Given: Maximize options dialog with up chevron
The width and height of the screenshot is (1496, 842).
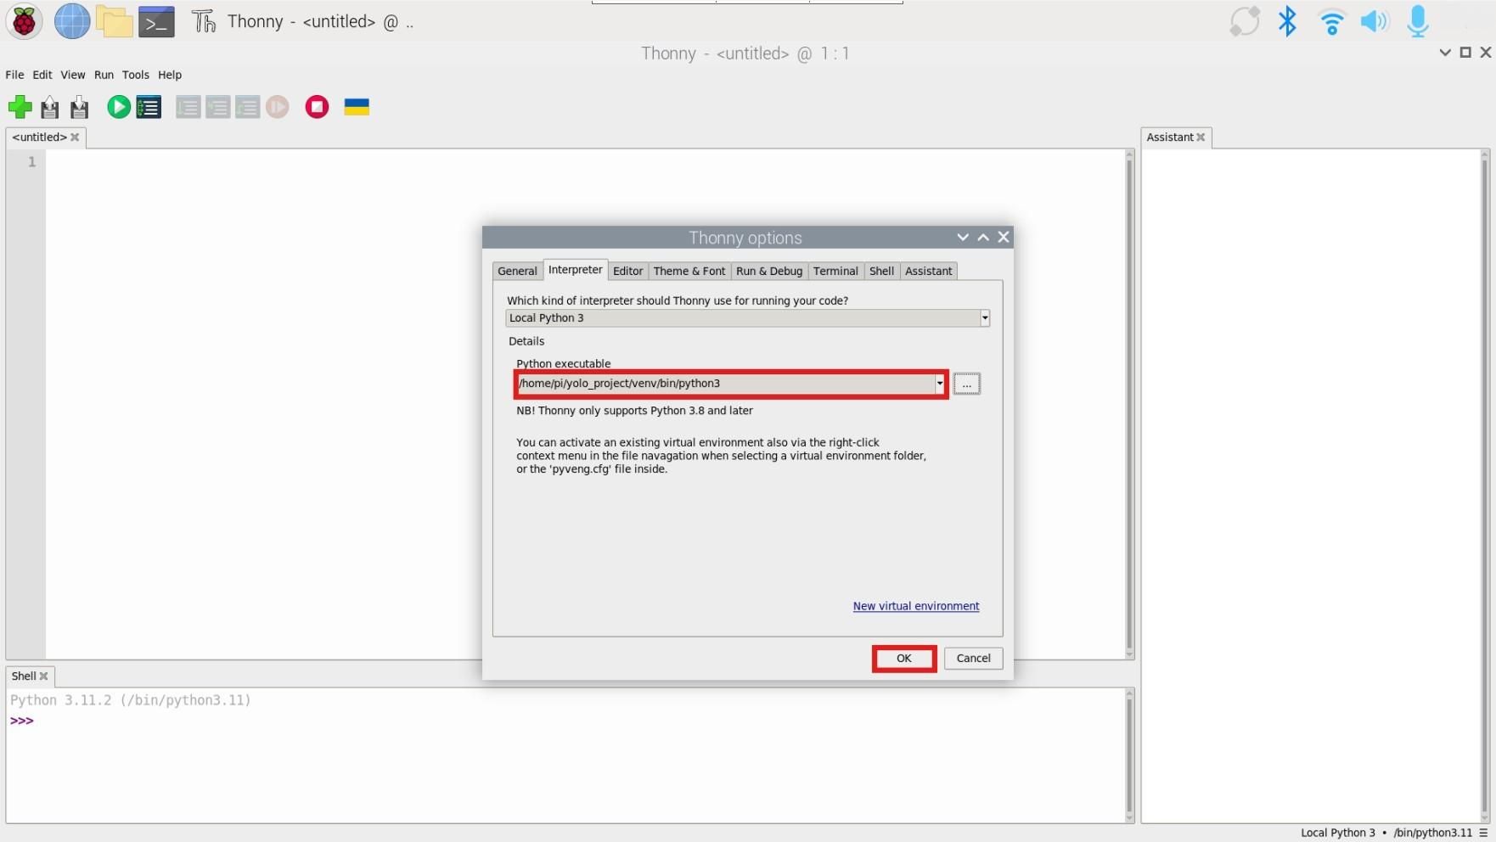Looking at the screenshot, I should pyautogui.click(x=983, y=237).
